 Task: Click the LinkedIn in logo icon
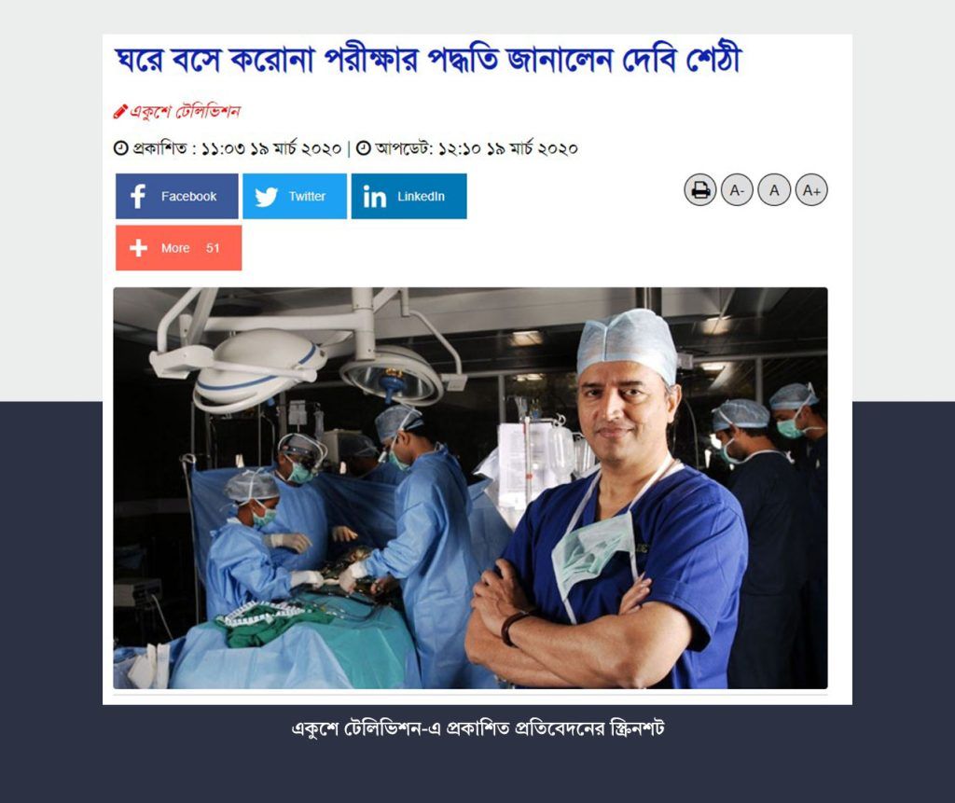375,196
